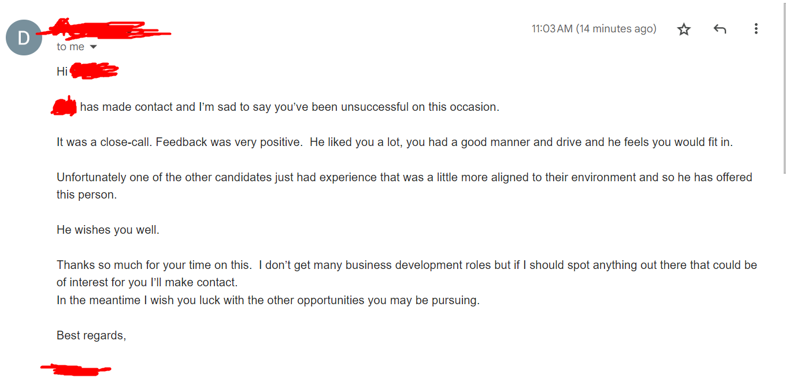Open the More options three-dot menu
The image size is (786, 389).
[x=755, y=29]
